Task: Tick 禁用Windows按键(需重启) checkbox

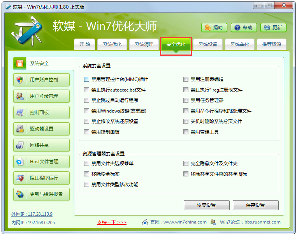Action: [86, 111]
